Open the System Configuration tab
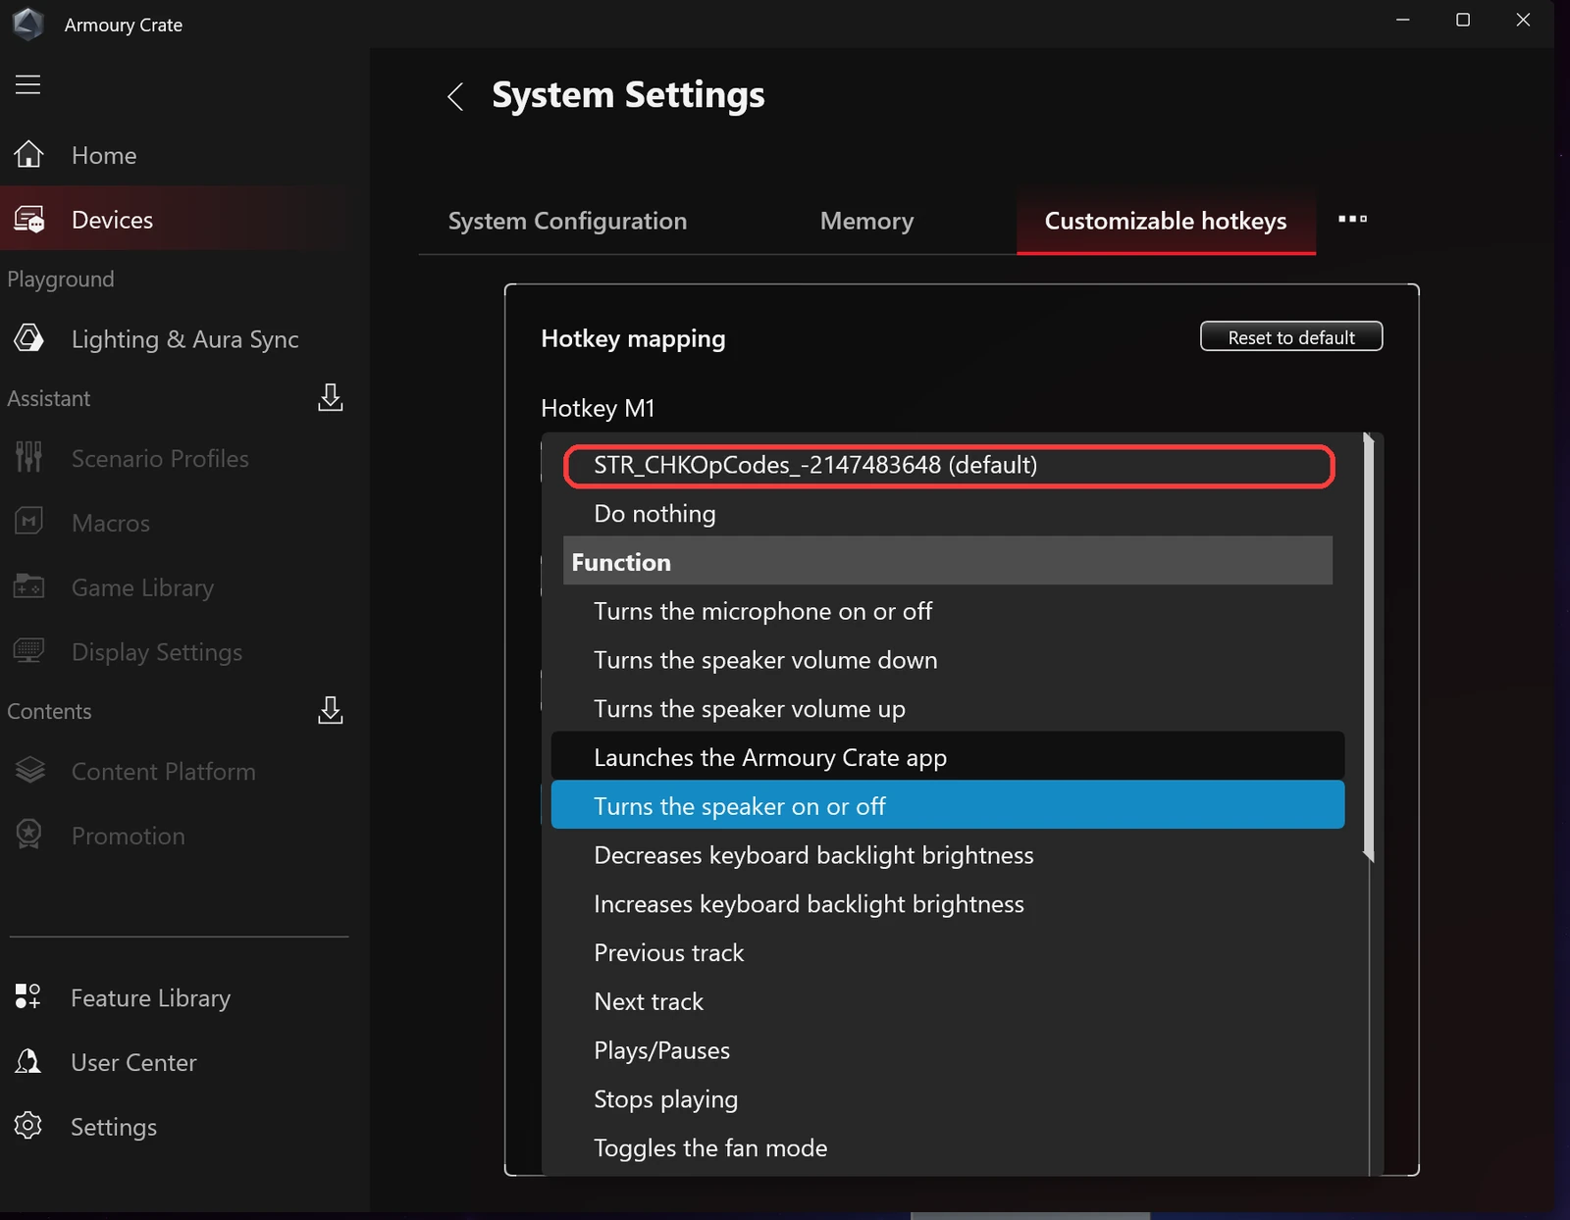The image size is (1570, 1220). (x=567, y=221)
